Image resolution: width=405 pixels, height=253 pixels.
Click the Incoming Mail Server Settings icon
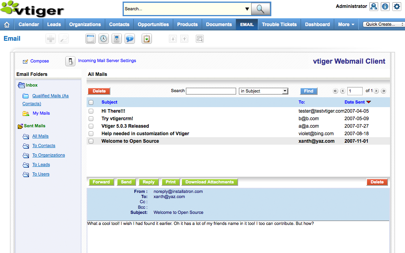pos(70,61)
